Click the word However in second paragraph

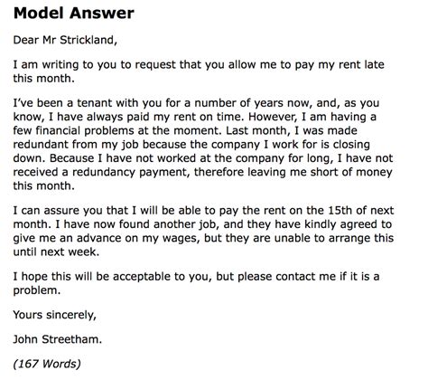[x=273, y=117]
